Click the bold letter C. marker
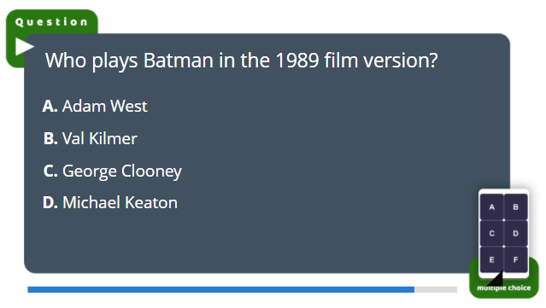546x308 pixels. click(x=50, y=171)
